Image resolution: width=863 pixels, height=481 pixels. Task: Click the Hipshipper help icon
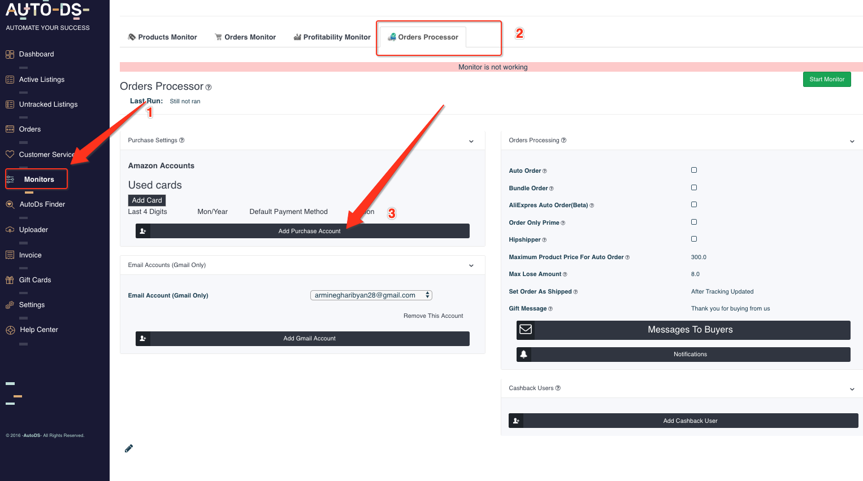544,240
